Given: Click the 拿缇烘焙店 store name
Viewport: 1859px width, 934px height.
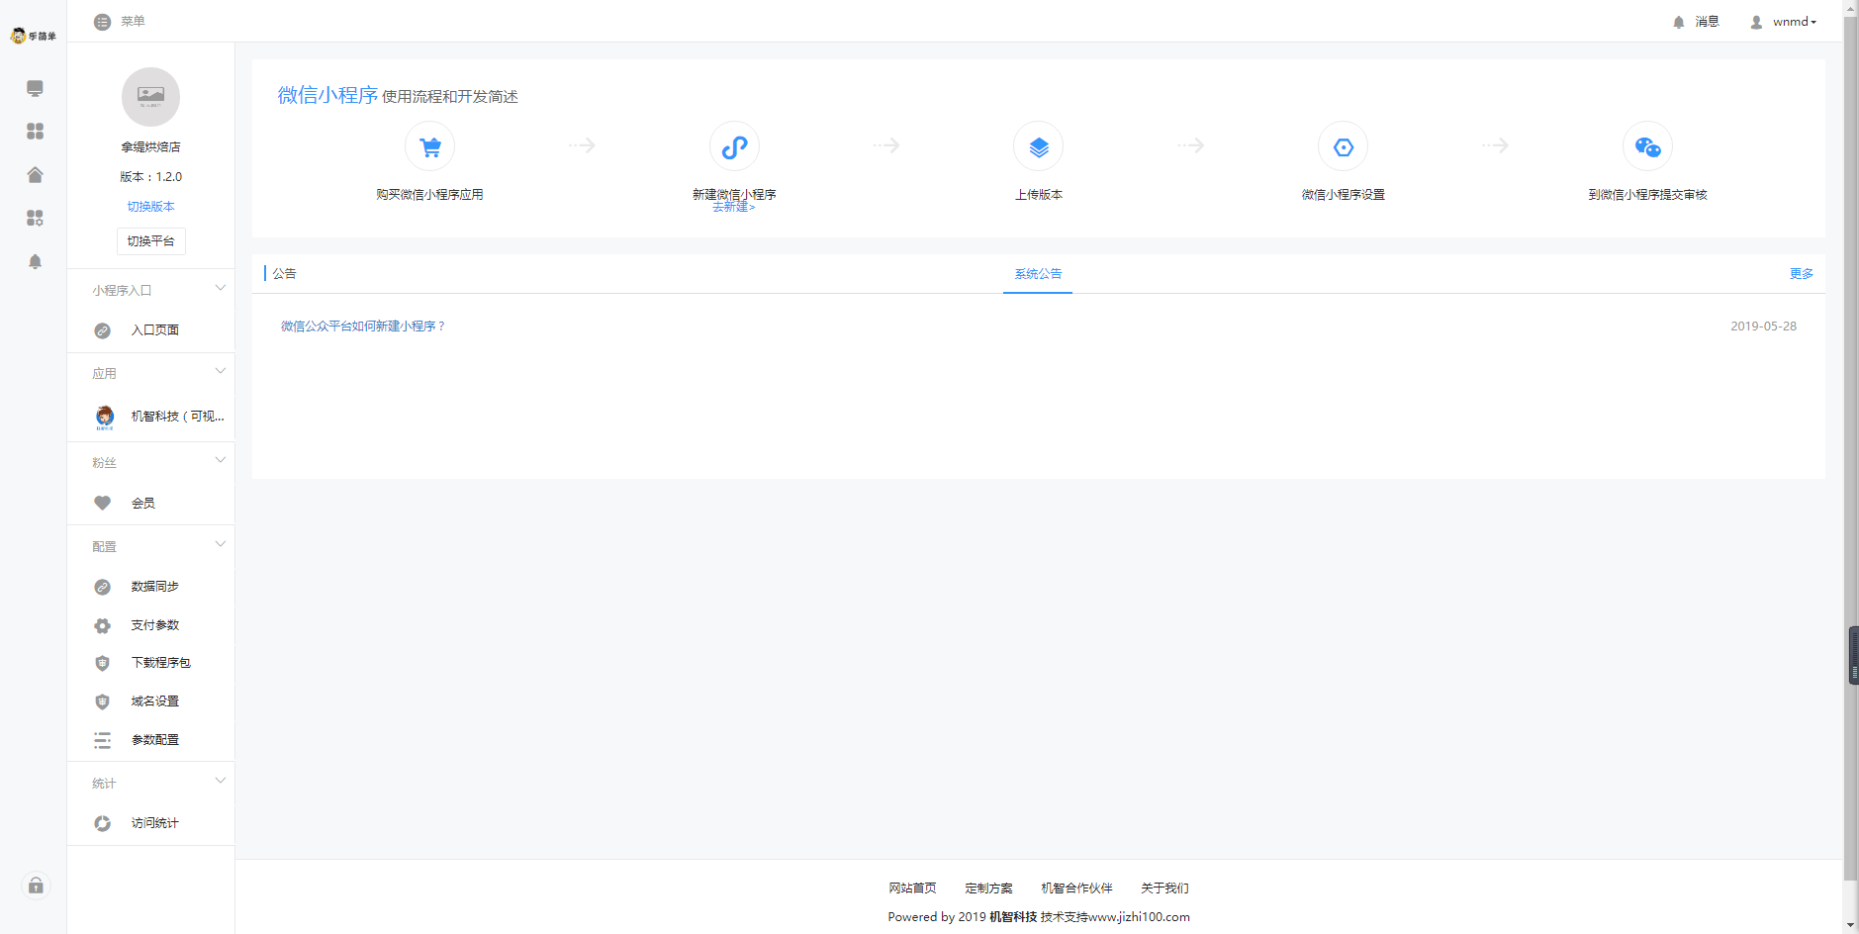Looking at the screenshot, I should (x=150, y=147).
